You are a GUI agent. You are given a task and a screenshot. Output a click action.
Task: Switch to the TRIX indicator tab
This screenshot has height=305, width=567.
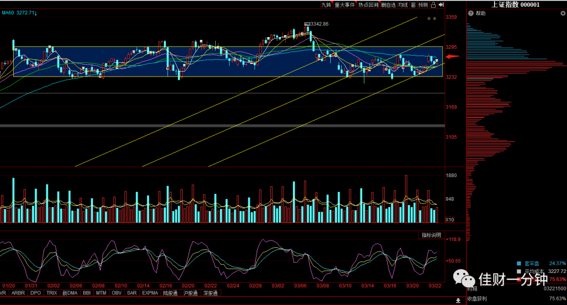point(51,293)
